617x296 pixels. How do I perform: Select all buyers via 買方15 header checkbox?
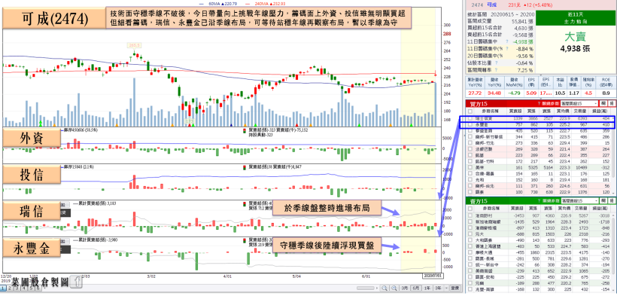pos(470,111)
